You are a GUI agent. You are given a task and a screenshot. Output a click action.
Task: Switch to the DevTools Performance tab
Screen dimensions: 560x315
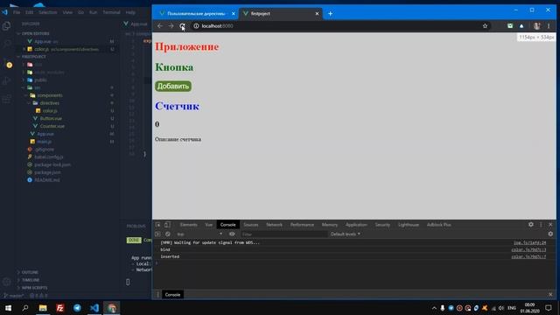[302, 225]
